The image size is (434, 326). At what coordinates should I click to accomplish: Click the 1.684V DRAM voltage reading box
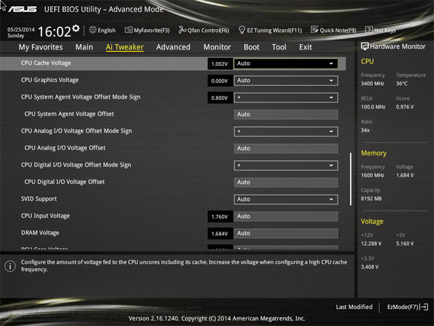pos(220,234)
